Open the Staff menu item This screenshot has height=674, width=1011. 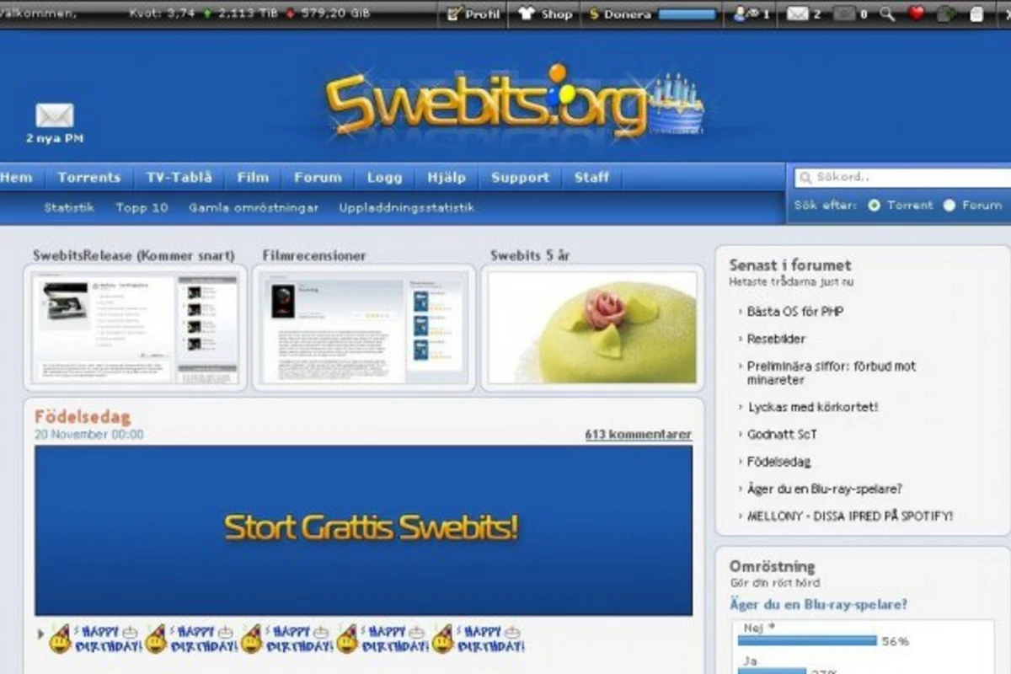pos(591,177)
